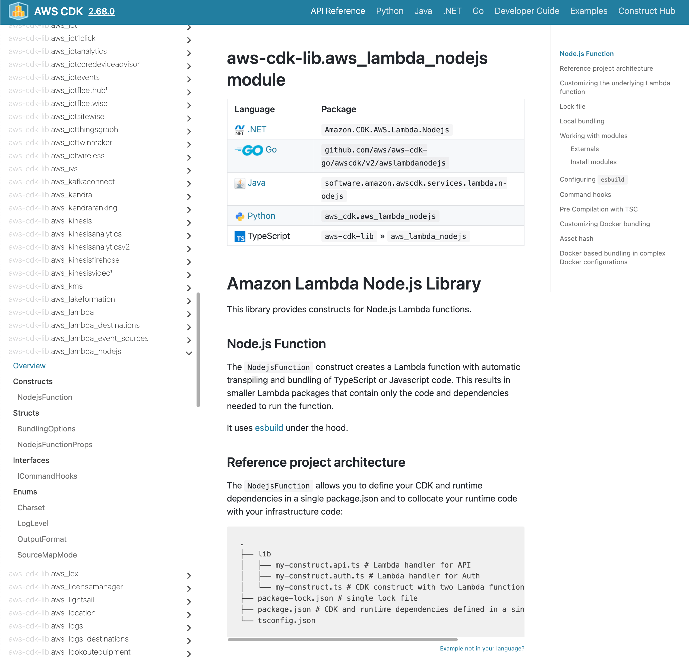Jump to Lock file section
The image size is (689, 657).
pyautogui.click(x=572, y=107)
